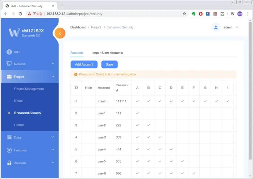Click the Weintek W logo

pos(14,32)
